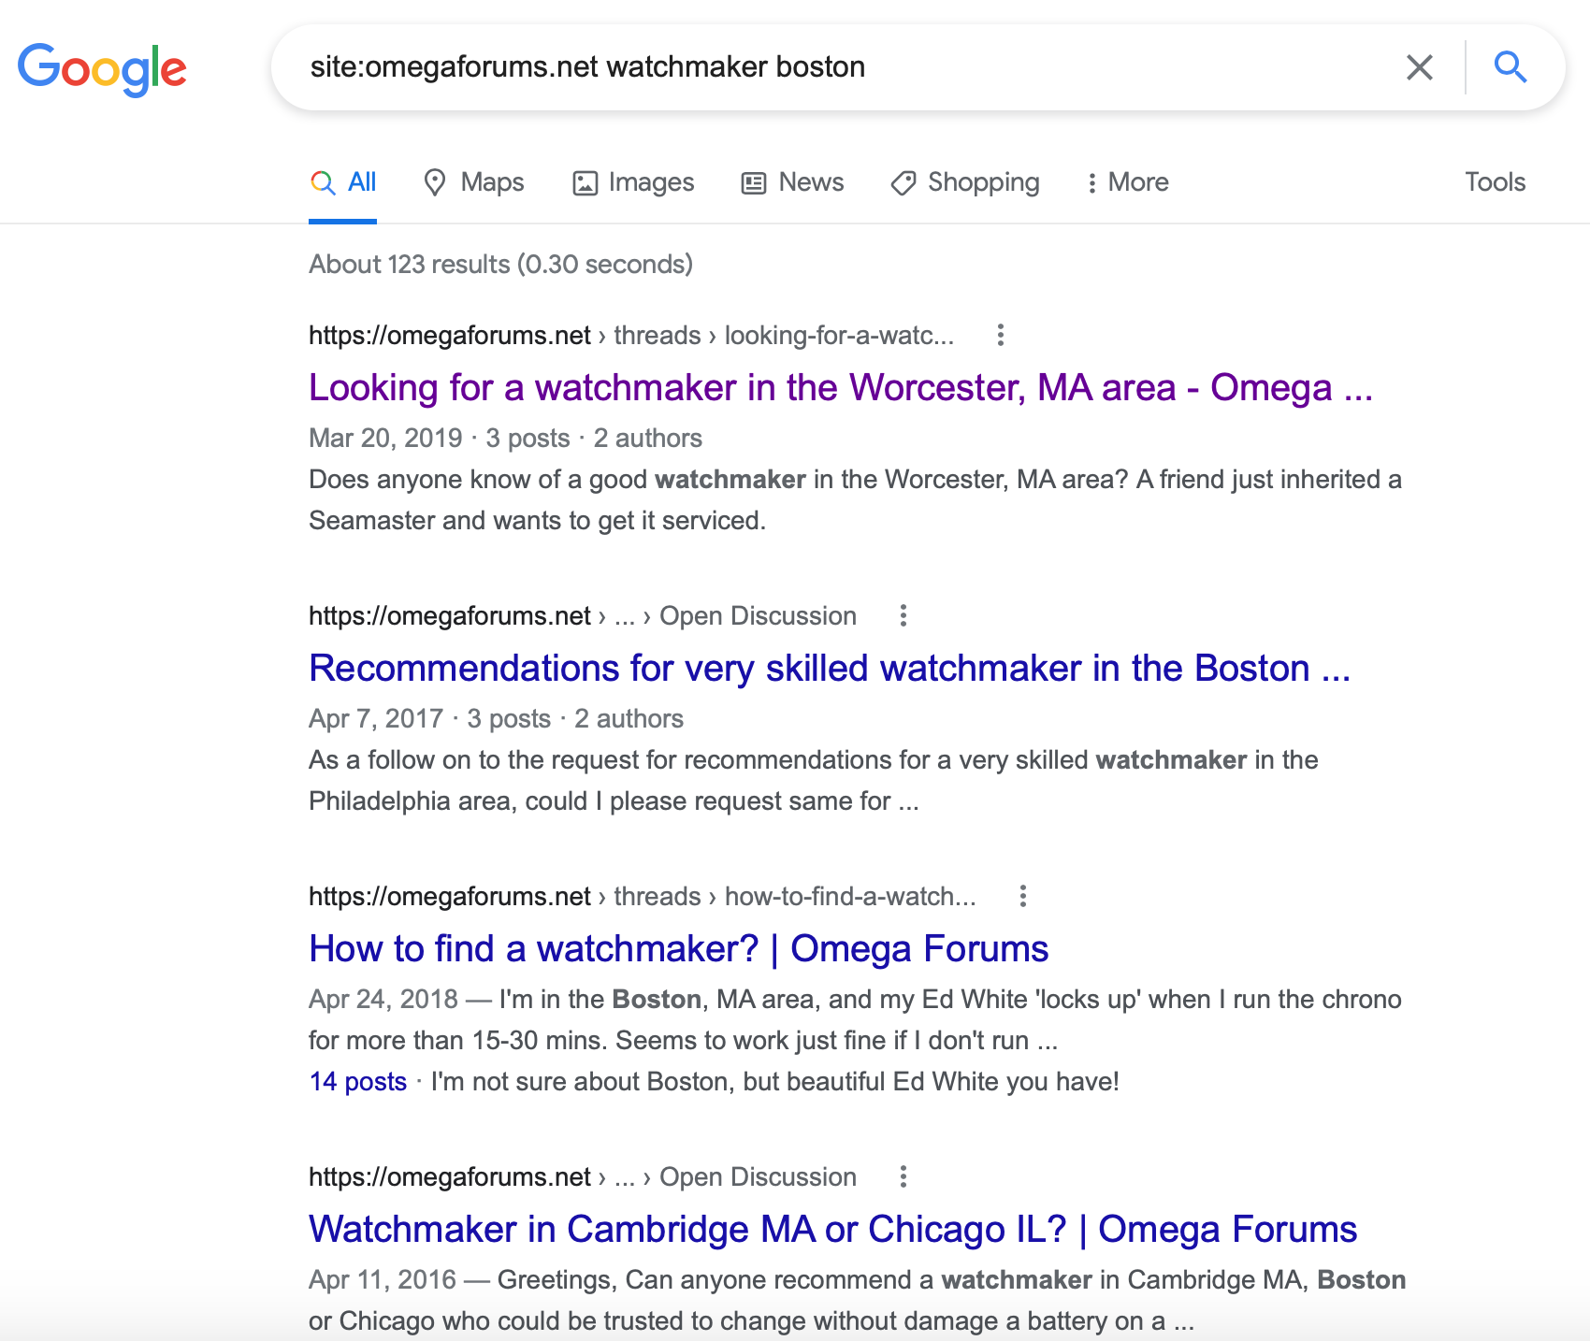Select the All results tab
Screen dimensions: 1590x1341
(343, 182)
